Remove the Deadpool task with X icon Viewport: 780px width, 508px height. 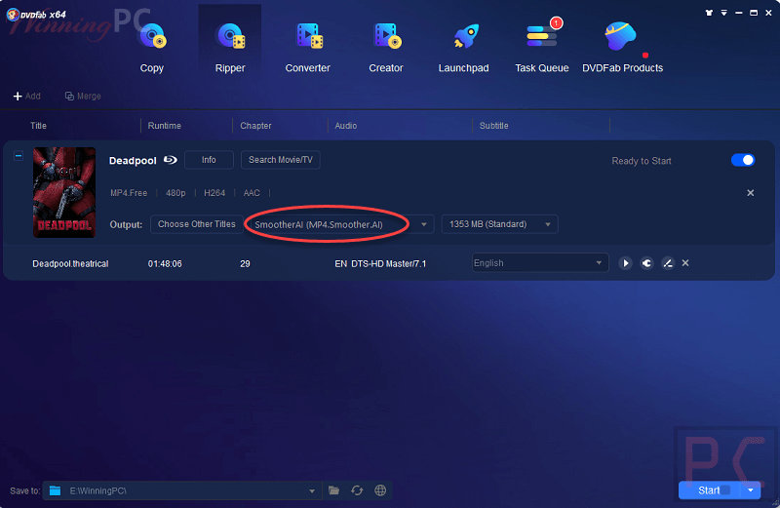point(750,192)
